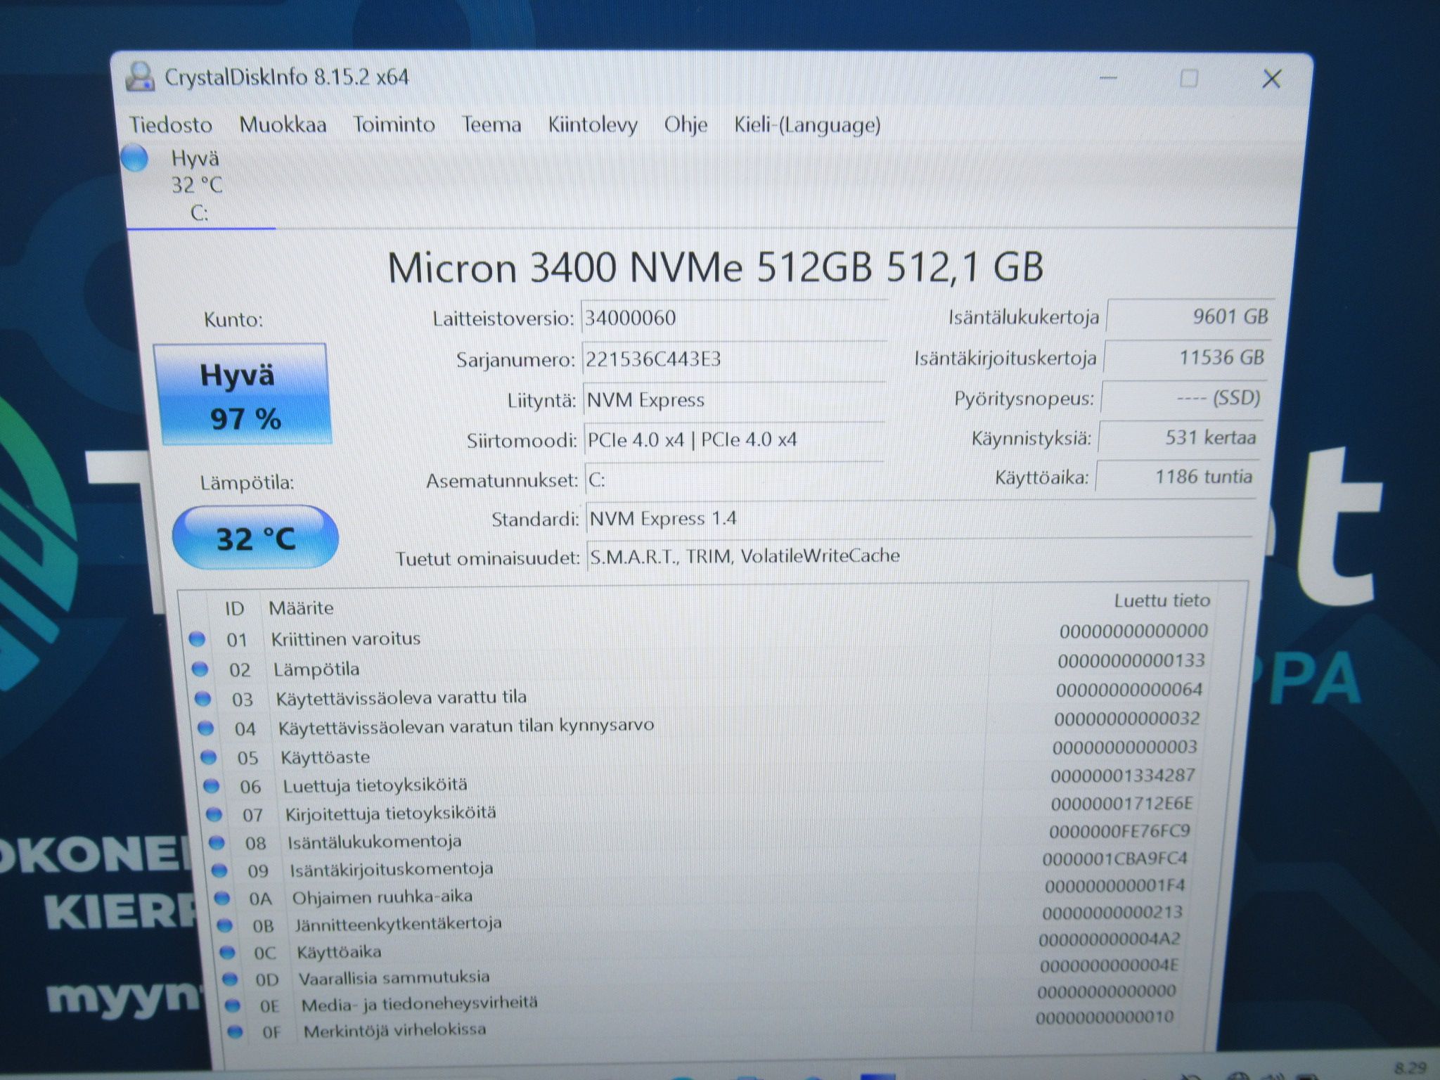
Task: Click the CrystalDiskInfo app icon in title bar
Action: point(139,77)
